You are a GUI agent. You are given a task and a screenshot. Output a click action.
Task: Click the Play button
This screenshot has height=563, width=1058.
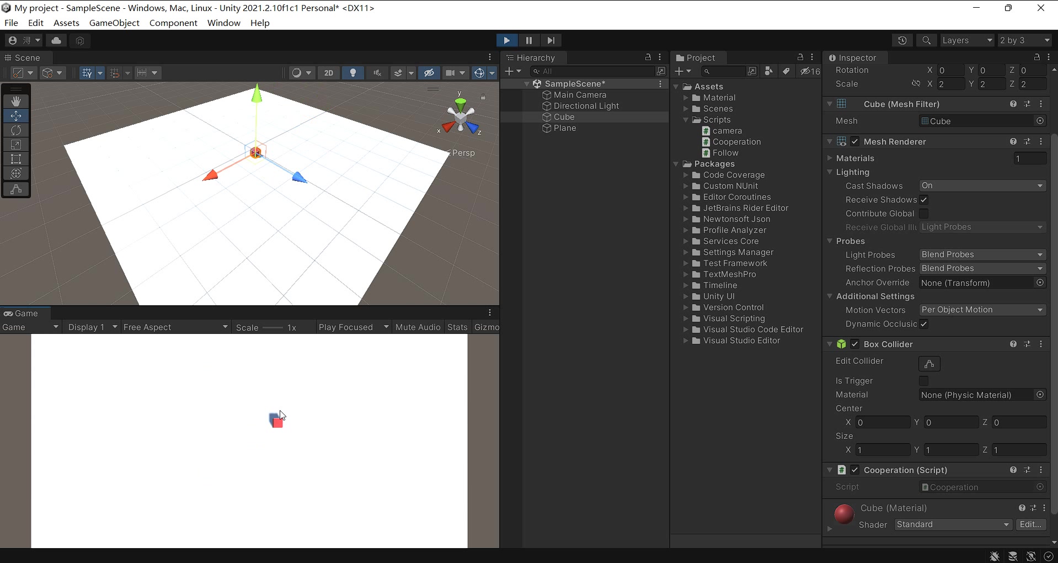[x=506, y=40]
